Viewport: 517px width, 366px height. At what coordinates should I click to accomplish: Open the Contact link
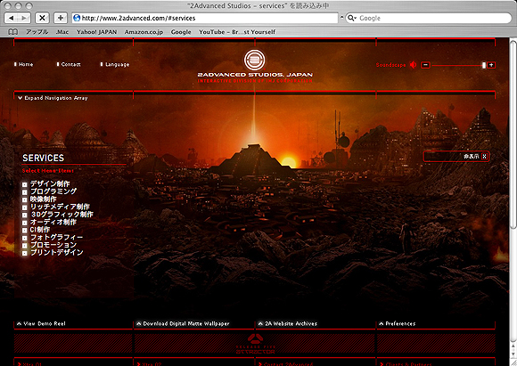[x=69, y=64]
